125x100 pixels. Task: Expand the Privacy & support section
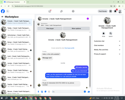click(x=107, y=54)
